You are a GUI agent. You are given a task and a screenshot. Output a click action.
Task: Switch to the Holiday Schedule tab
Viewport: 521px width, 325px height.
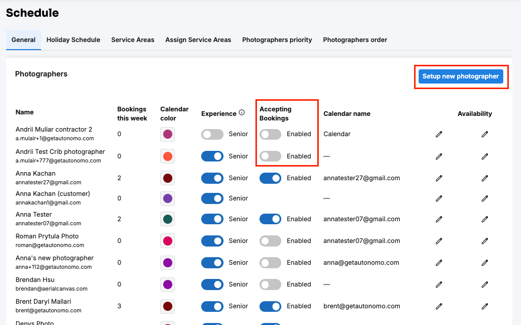pyautogui.click(x=73, y=40)
